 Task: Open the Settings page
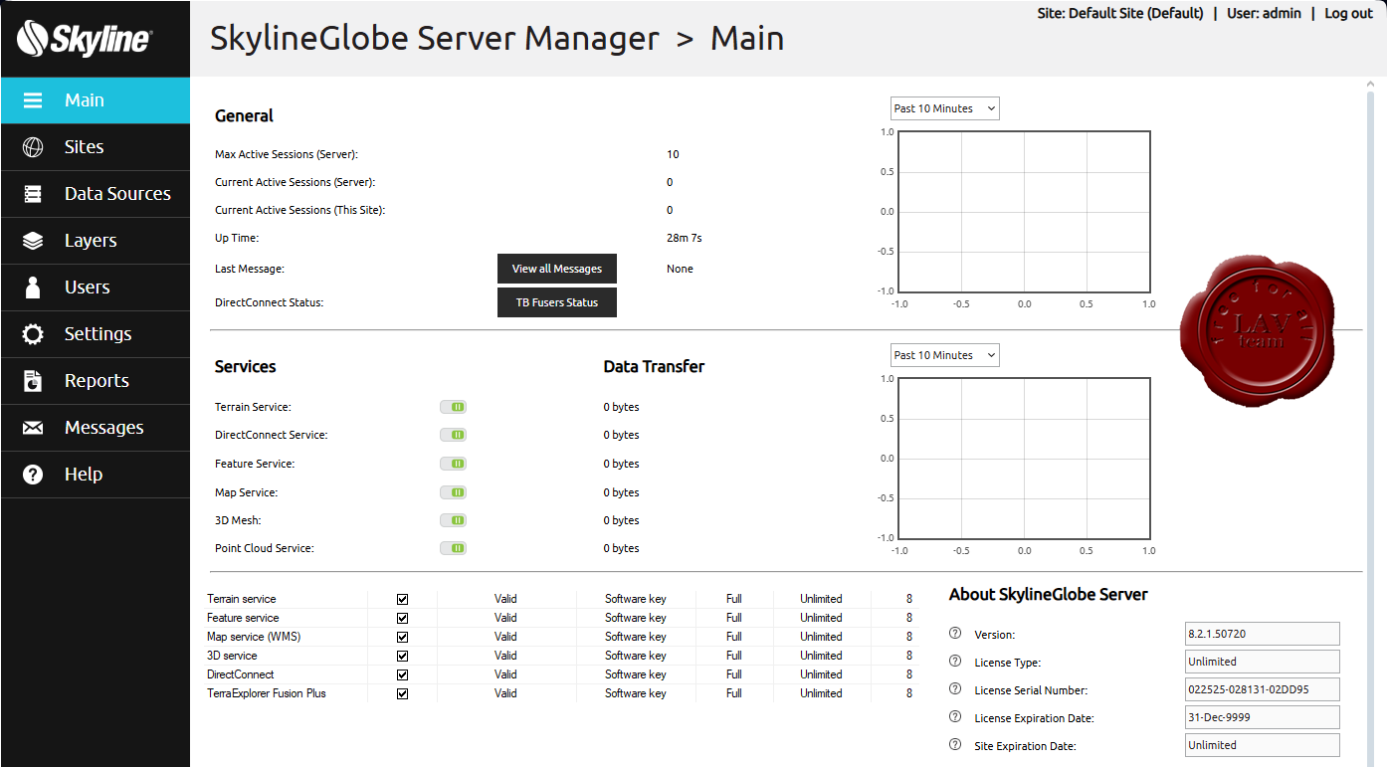pyautogui.click(x=96, y=334)
